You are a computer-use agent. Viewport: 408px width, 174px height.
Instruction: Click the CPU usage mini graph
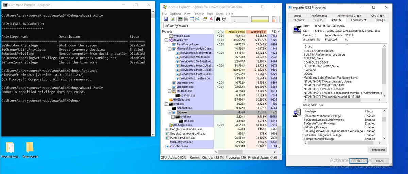point(239,19)
